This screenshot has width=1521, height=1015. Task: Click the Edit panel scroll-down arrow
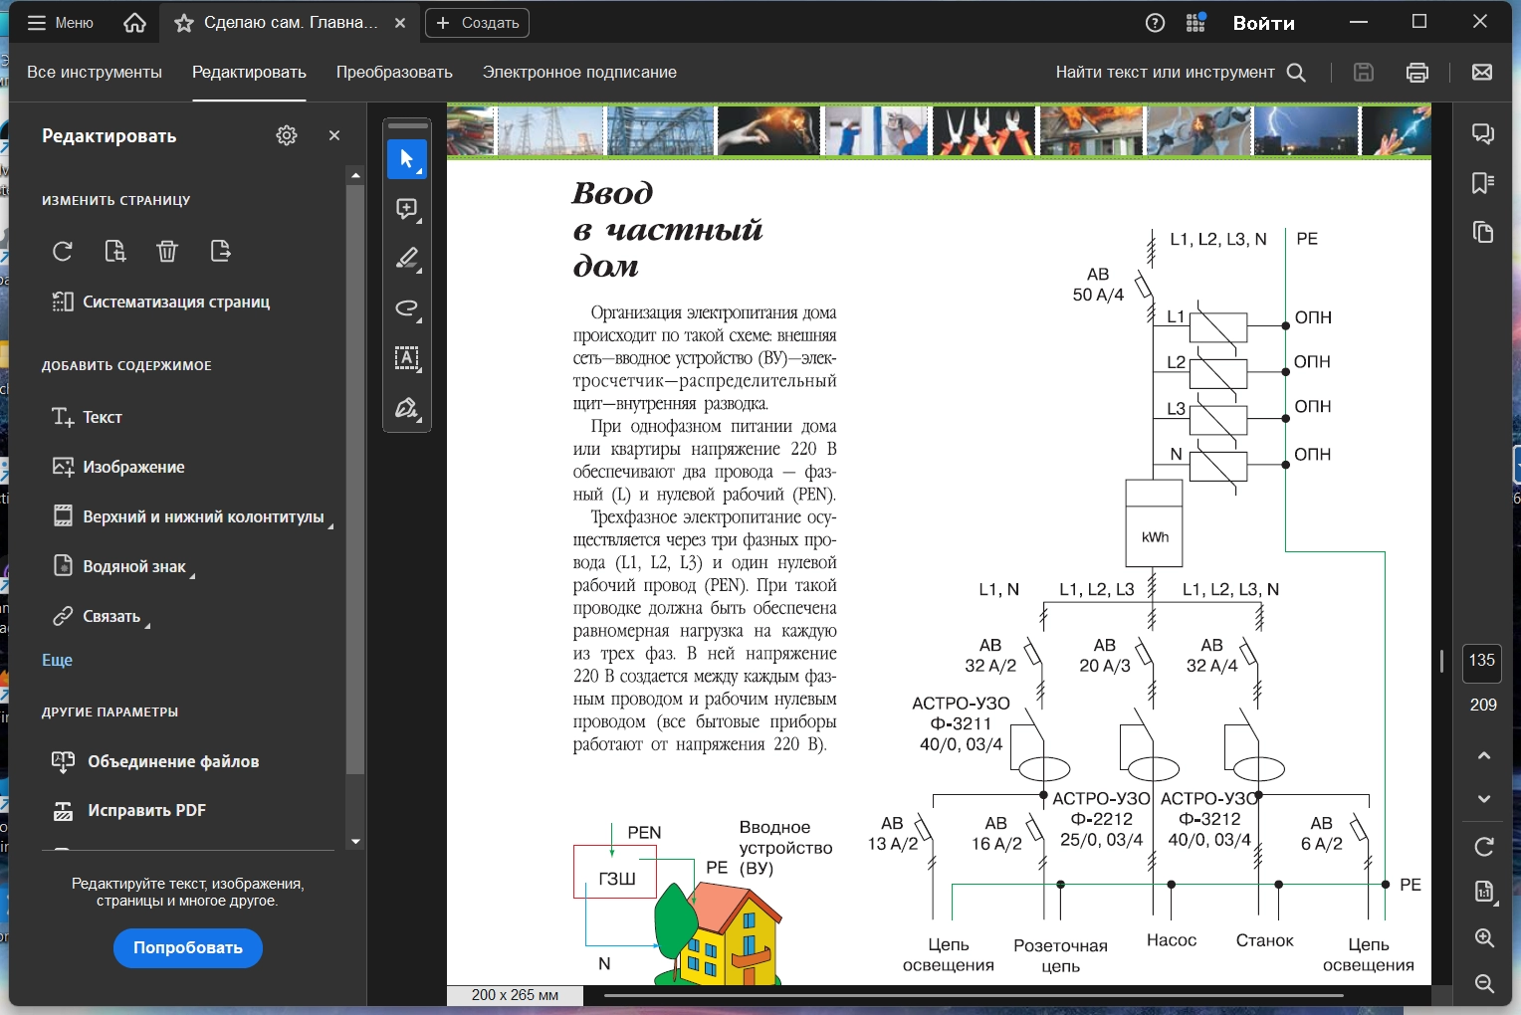(355, 842)
